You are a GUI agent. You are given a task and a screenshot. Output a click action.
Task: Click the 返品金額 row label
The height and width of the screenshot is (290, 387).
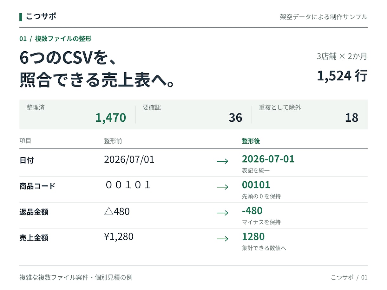(34, 212)
